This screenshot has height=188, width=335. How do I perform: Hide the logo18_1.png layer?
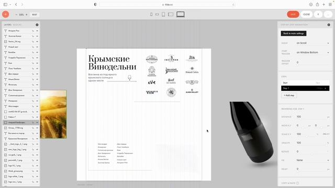point(37,166)
